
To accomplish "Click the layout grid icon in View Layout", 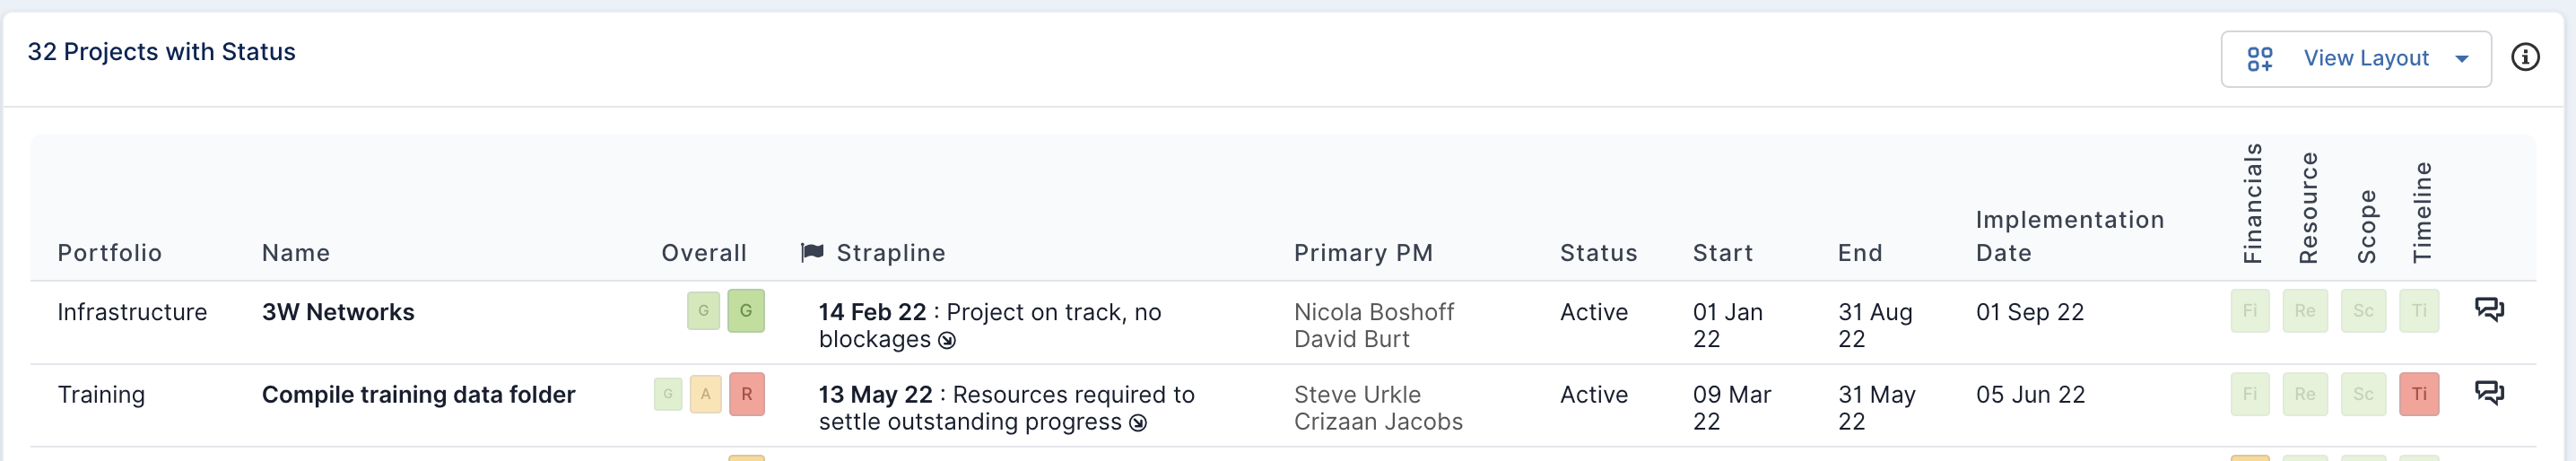I will tap(2259, 59).
